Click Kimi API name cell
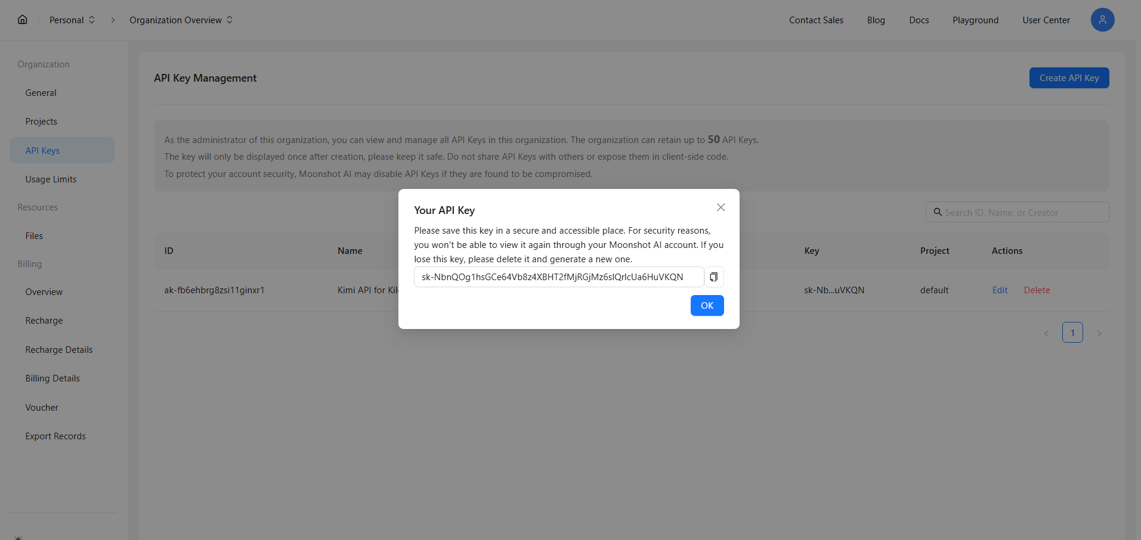 click(x=367, y=290)
